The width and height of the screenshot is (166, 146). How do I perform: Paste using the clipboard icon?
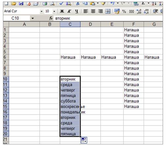pyautogui.click(x=92, y=4)
